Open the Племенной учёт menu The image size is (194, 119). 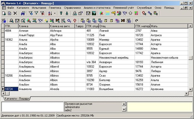coord(124,8)
